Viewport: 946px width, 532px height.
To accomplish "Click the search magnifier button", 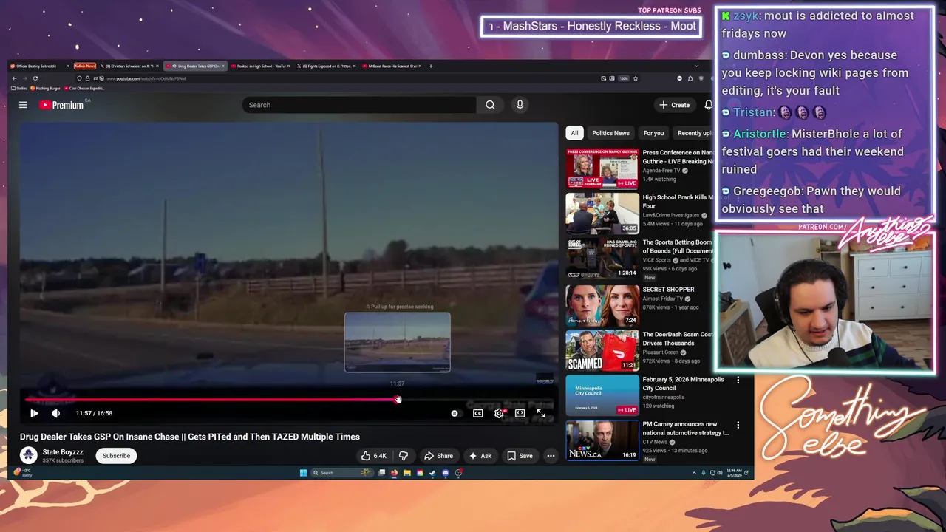I will [x=490, y=105].
